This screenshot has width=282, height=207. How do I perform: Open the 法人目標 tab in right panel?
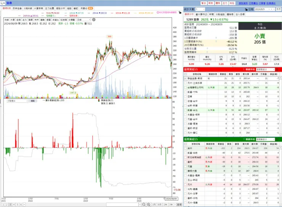click(x=240, y=14)
